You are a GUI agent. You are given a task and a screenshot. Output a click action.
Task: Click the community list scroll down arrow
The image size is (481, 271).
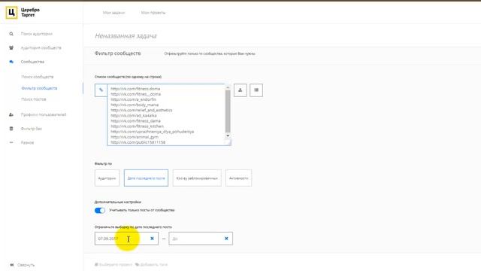pyautogui.click(x=228, y=135)
